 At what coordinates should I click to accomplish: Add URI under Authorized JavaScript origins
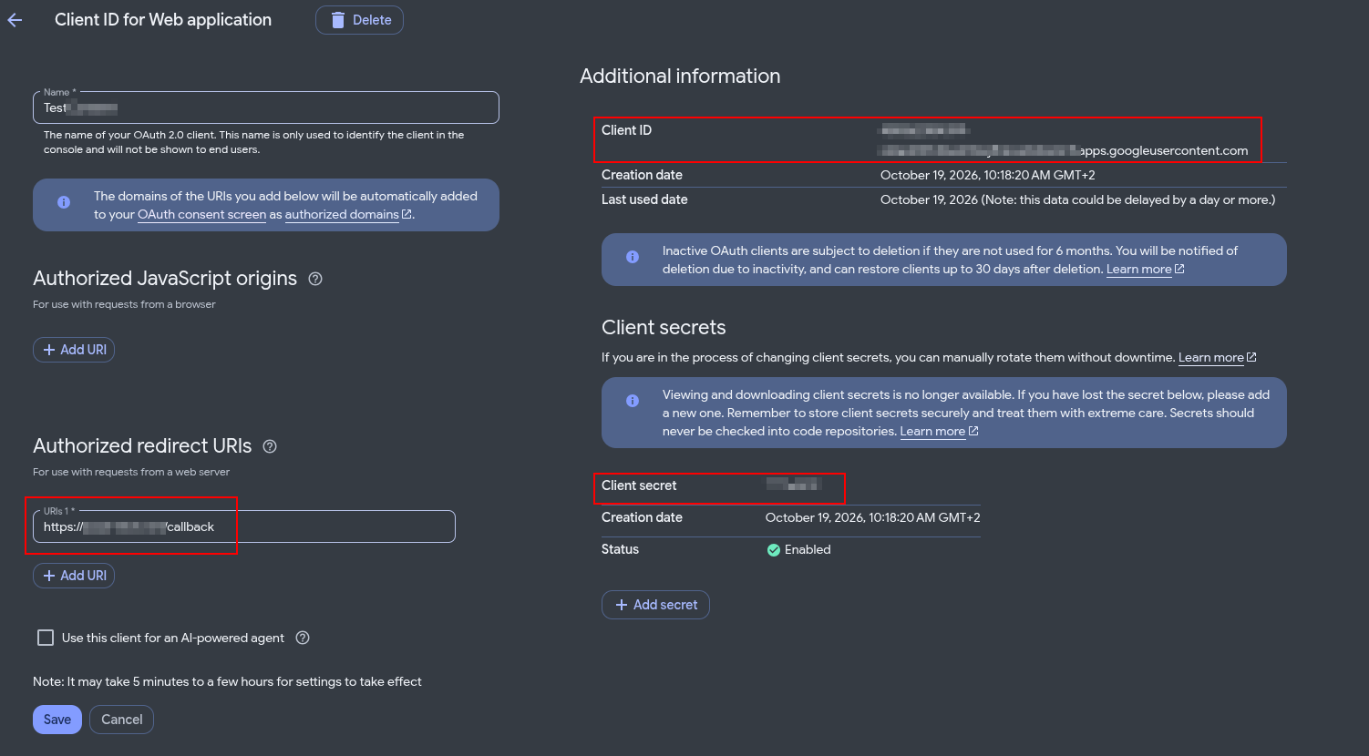74,350
